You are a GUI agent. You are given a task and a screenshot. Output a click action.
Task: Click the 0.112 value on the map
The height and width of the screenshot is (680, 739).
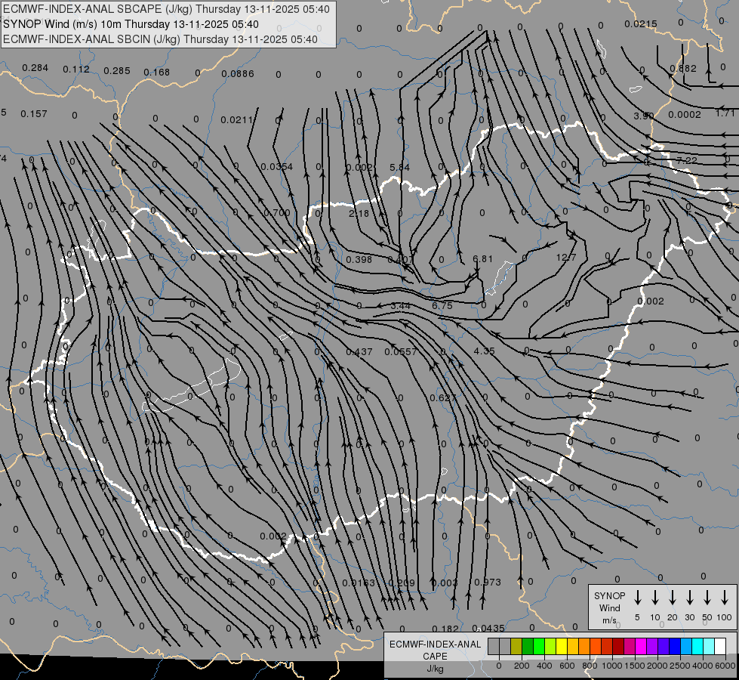coord(76,70)
